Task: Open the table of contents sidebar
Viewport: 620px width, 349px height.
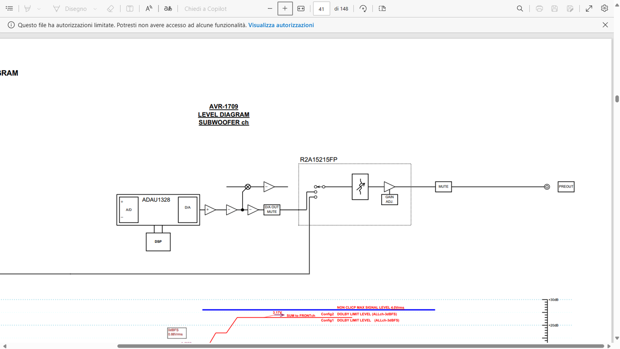Action: pos(9,9)
